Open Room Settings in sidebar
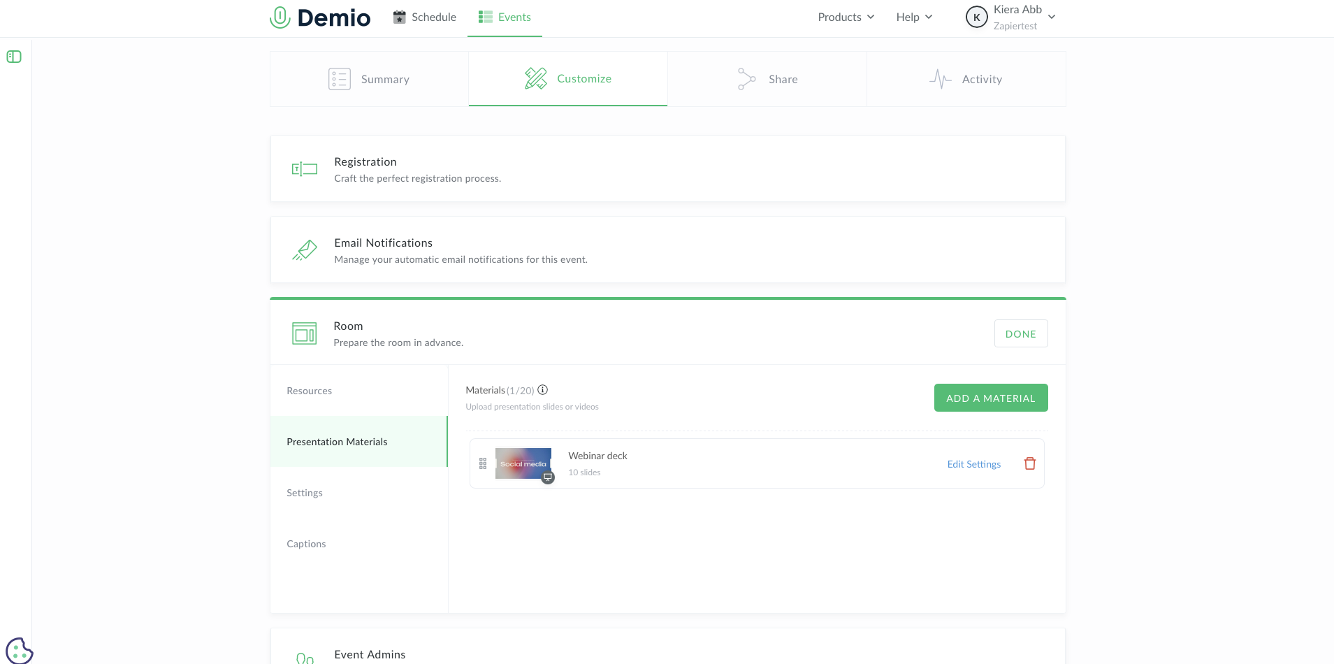 pyautogui.click(x=359, y=493)
